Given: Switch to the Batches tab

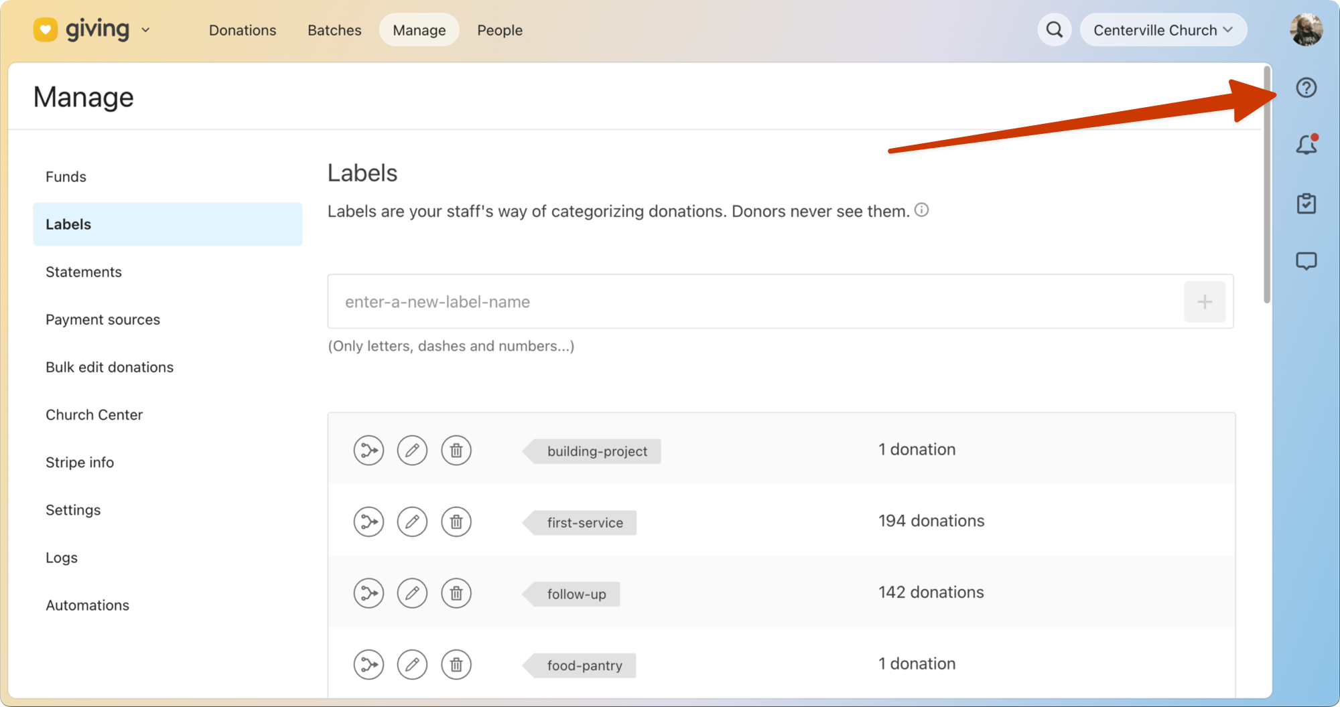Looking at the screenshot, I should tap(334, 30).
